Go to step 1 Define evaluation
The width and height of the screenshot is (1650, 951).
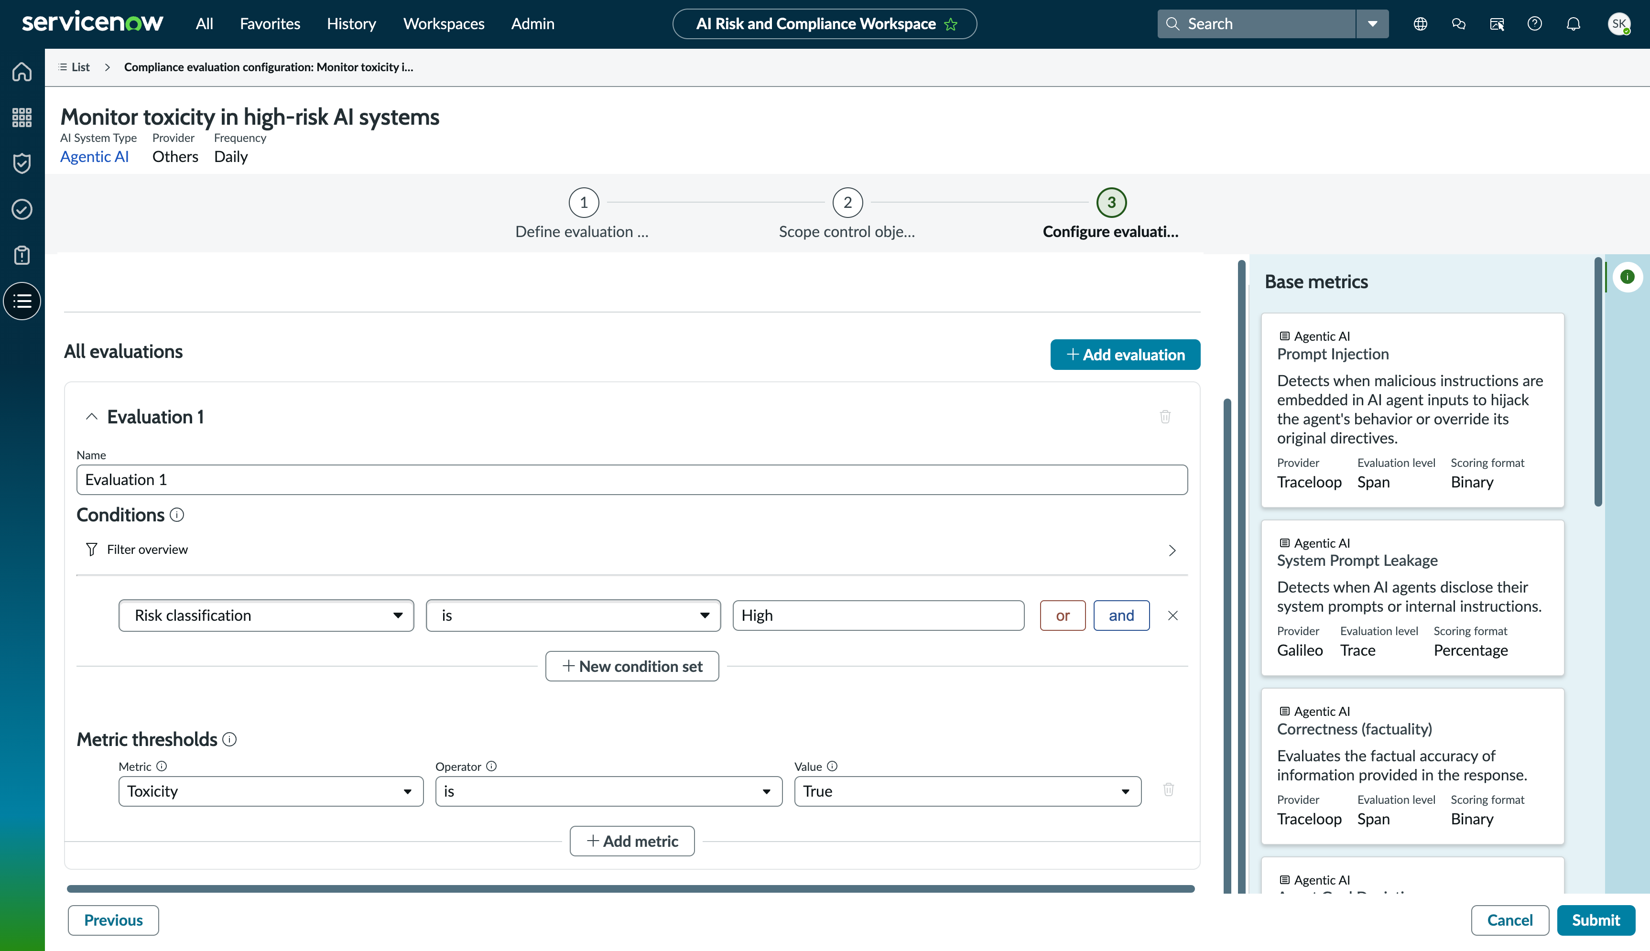(583, 203)
